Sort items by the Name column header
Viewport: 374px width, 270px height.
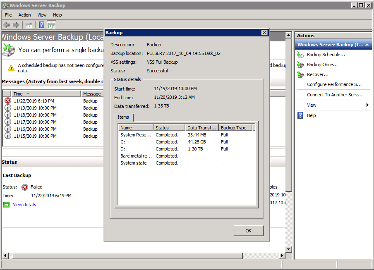[x=136, y=128]
